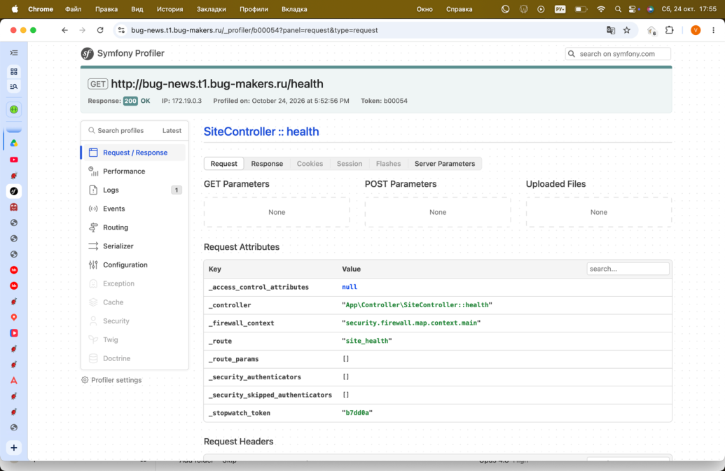Open the Doctrine panel

pos(134,358)
